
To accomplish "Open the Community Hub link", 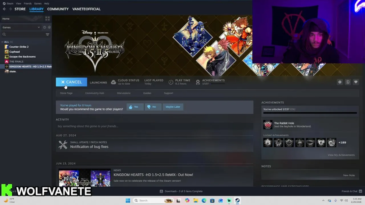I will click(x=95, y=93).
